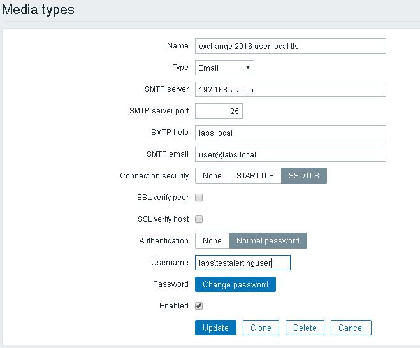Screen dimensions: 420x348
Task: Click the SMTP server field
Action: click(290, 89)
